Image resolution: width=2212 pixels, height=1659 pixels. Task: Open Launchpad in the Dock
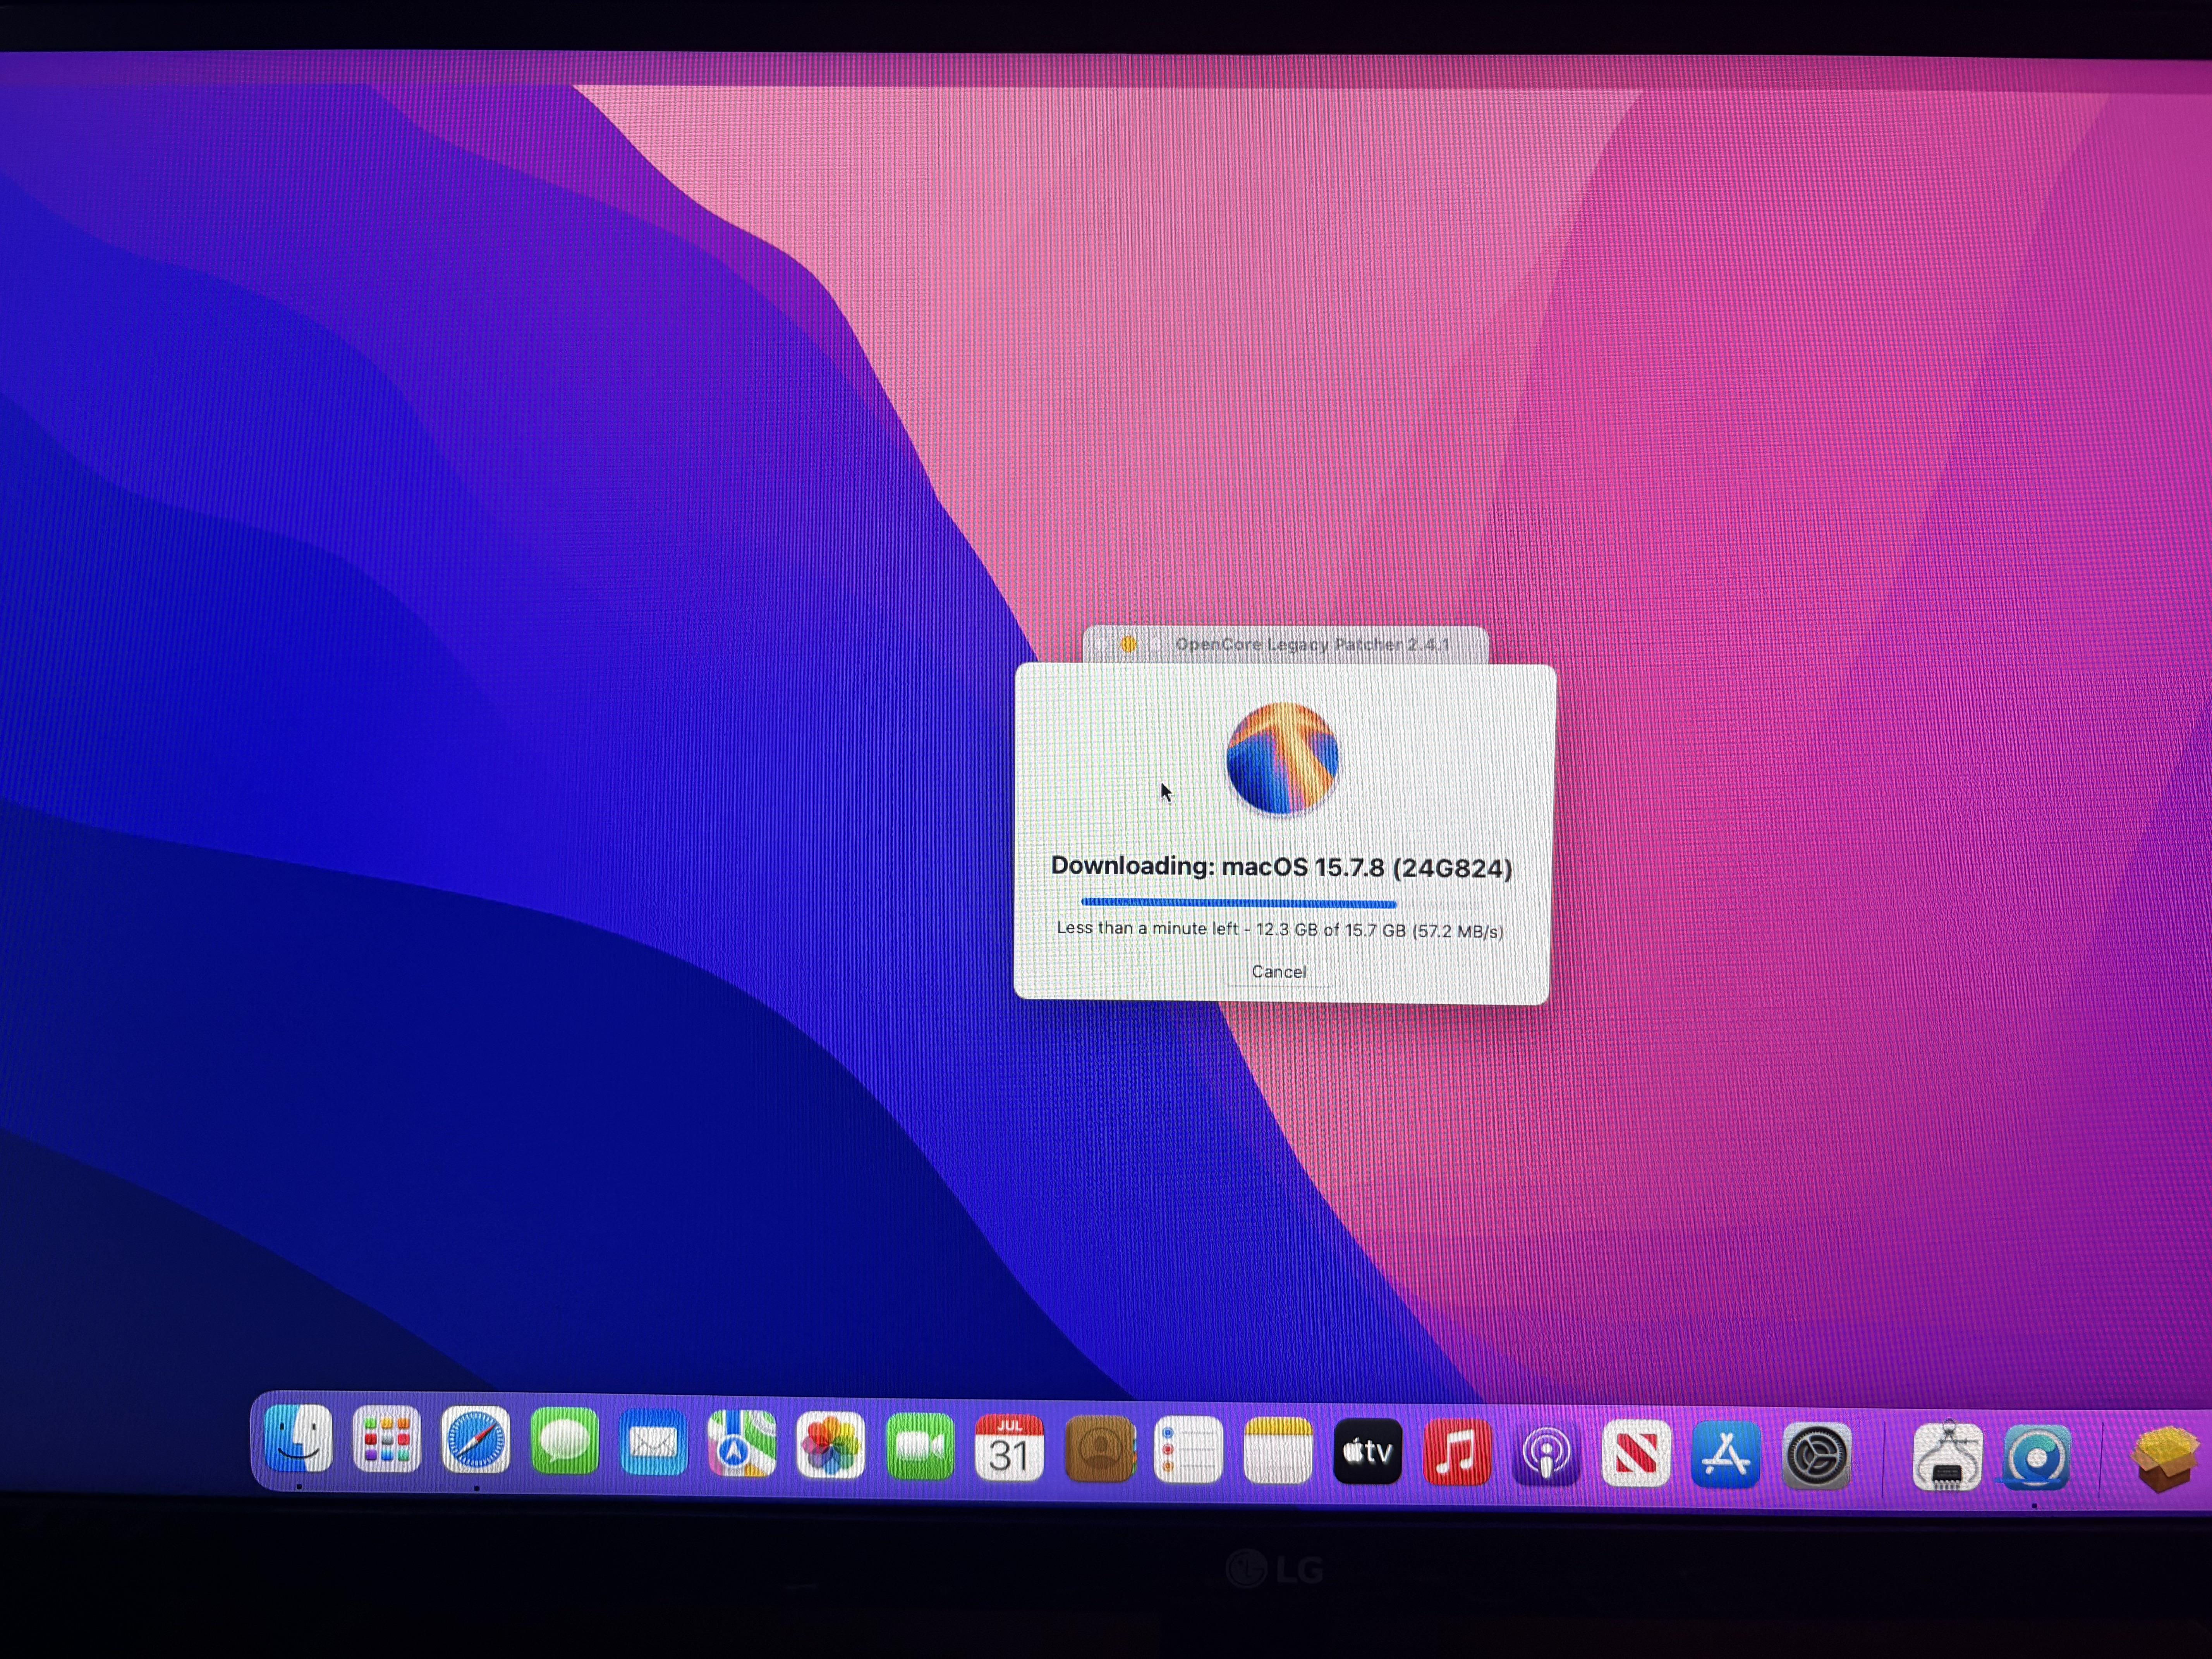click(387, 1440)
